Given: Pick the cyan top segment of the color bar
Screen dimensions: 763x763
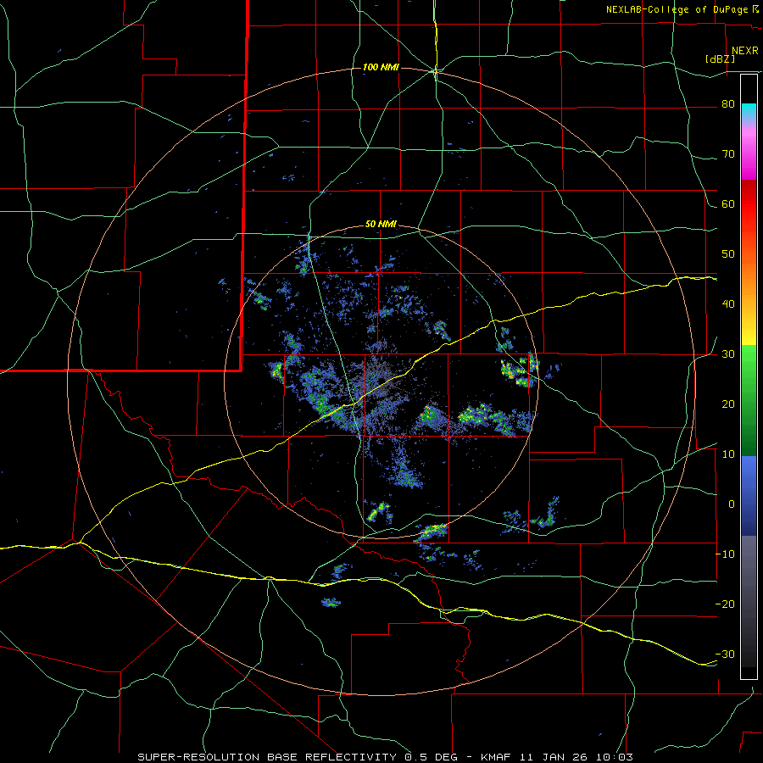Looking at the screenshot, I should click(749, 110).
